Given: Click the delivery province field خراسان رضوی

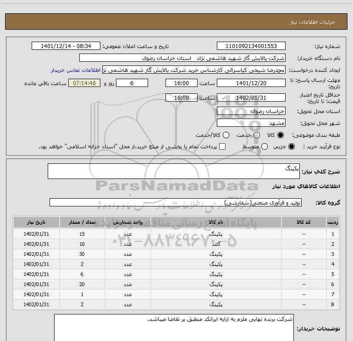Looking at the screenshot, I should (251, 111).
